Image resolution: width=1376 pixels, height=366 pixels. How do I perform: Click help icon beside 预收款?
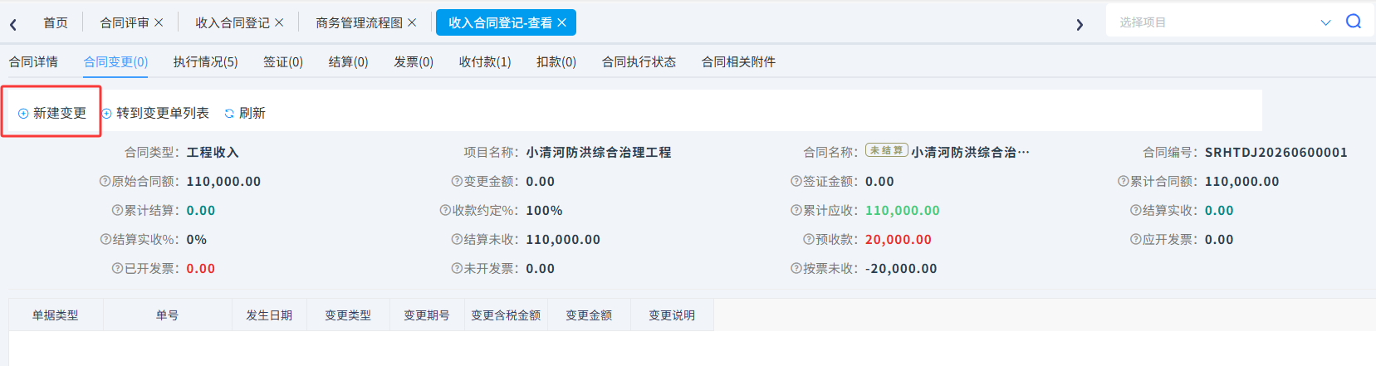808,239
